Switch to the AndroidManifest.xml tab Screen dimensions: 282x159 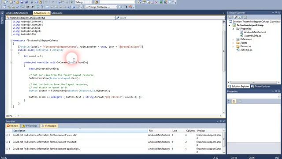pos(17,13)
